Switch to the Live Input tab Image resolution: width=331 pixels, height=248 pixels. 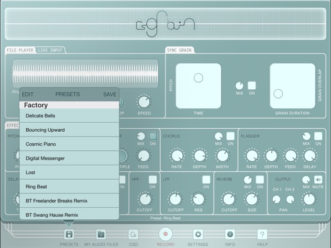50,50
